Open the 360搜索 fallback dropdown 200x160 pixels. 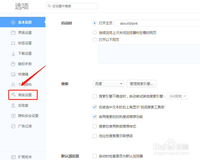click(x=177, y=96)
